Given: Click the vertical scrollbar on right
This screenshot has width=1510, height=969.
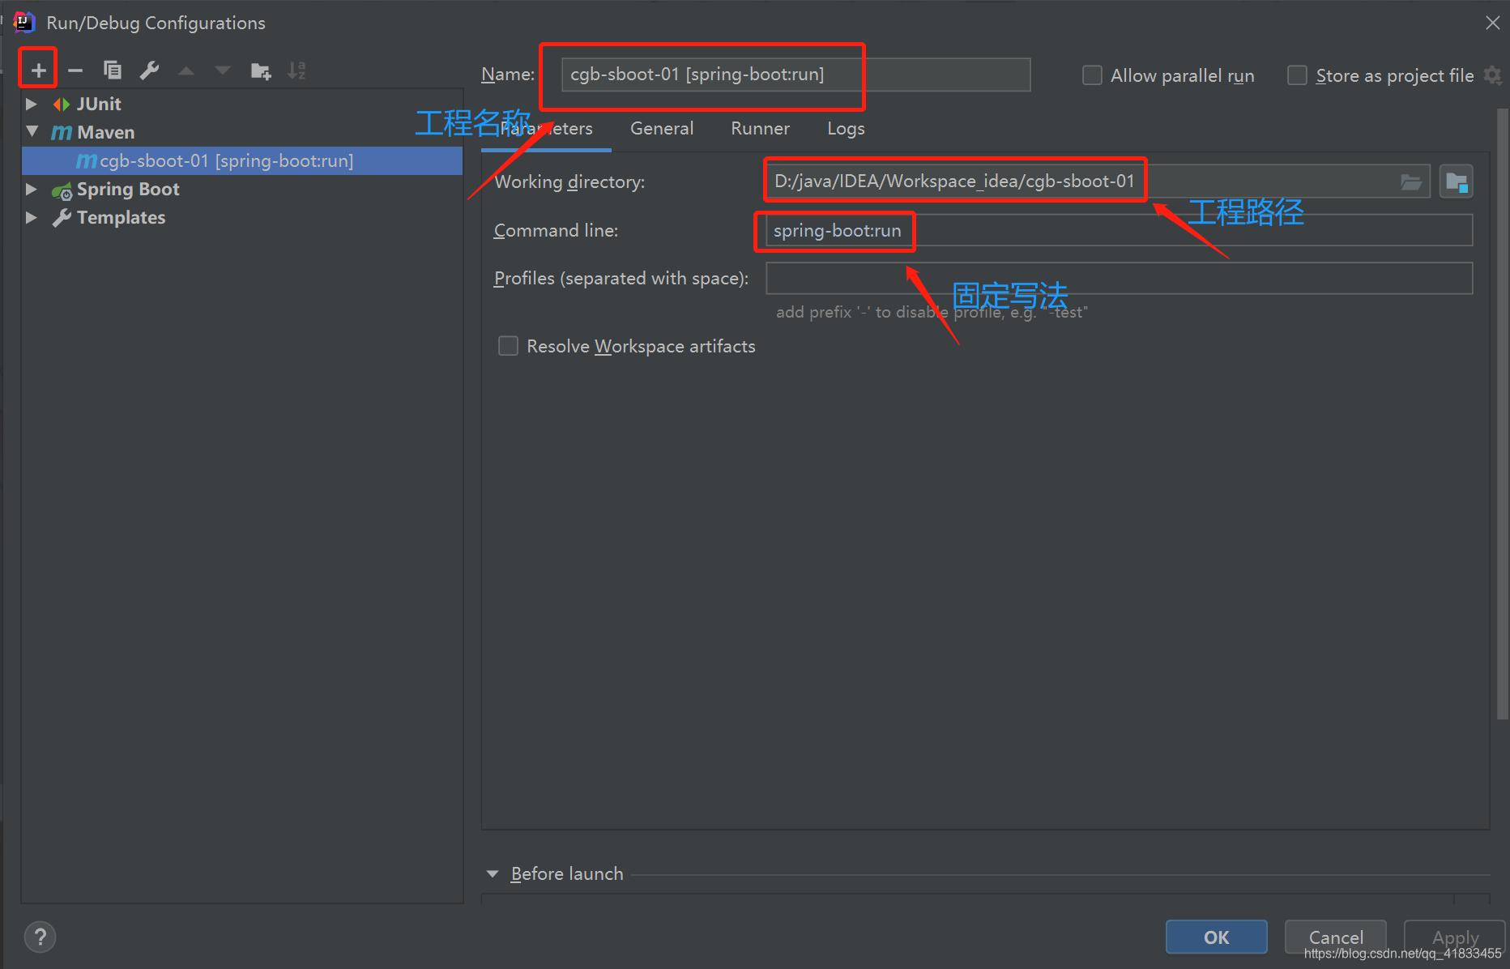Looking at the screenshot, I should (1502, 413).
